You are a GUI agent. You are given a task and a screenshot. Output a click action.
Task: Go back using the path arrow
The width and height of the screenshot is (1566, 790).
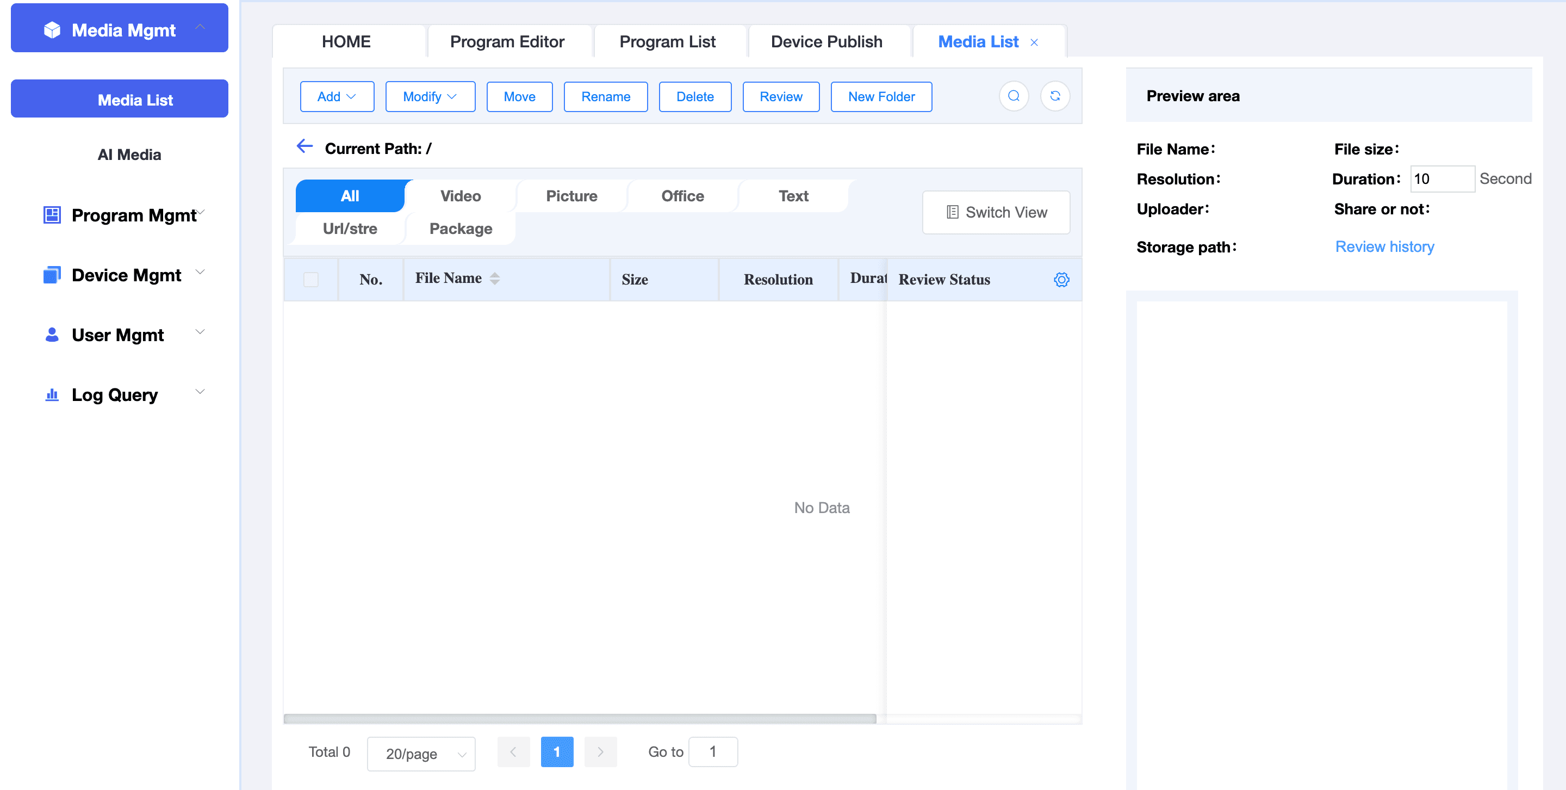pyautogui.click(x=304, y=146)
